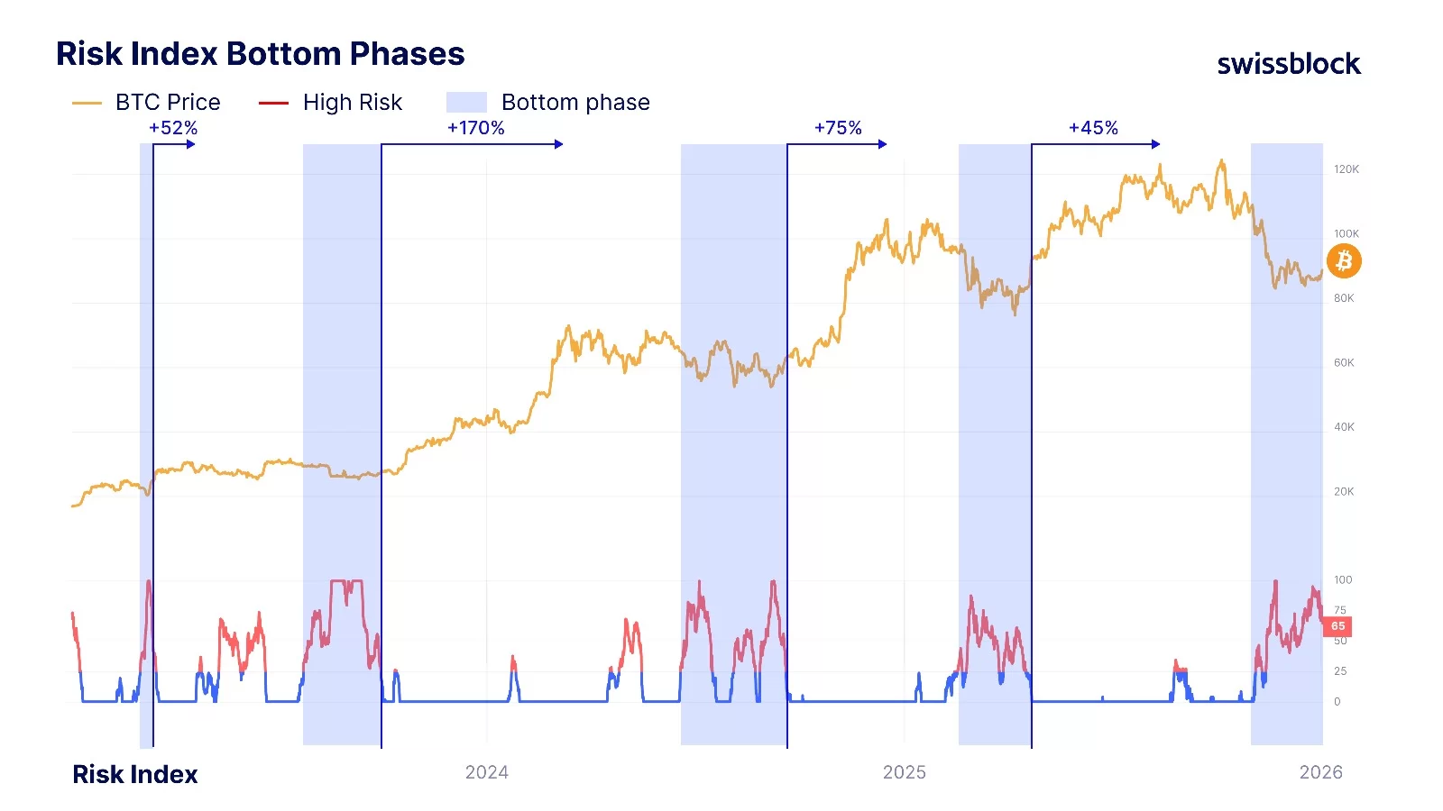Click the red 65 risk value badge
The height and width of the screenshot is (811, 1443).
point(1337,626)
